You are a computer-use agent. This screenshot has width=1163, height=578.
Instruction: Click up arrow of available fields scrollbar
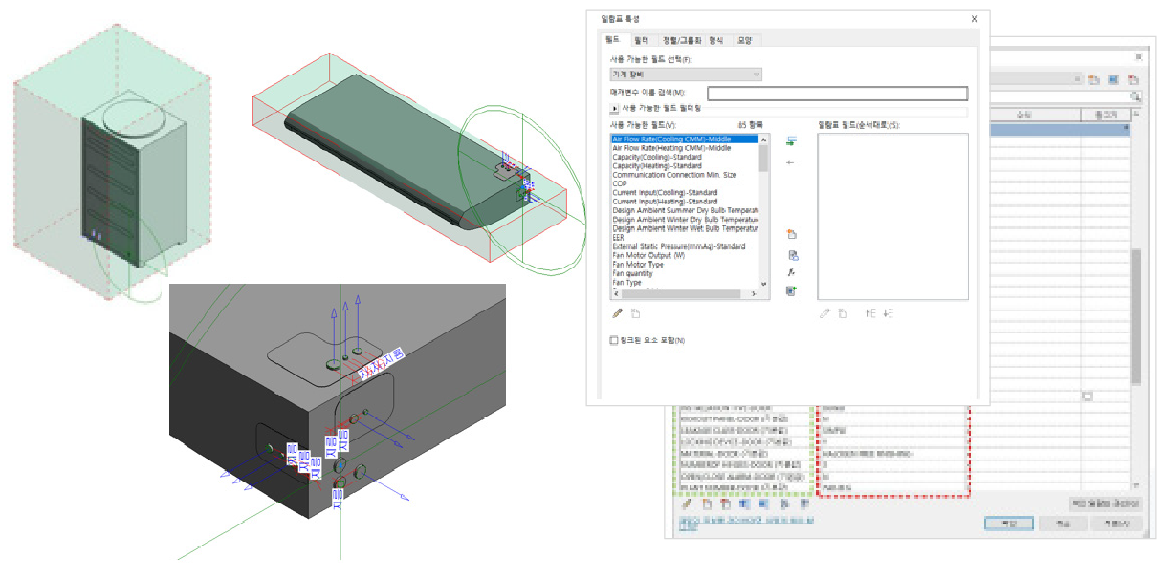(x=763, y=139)
